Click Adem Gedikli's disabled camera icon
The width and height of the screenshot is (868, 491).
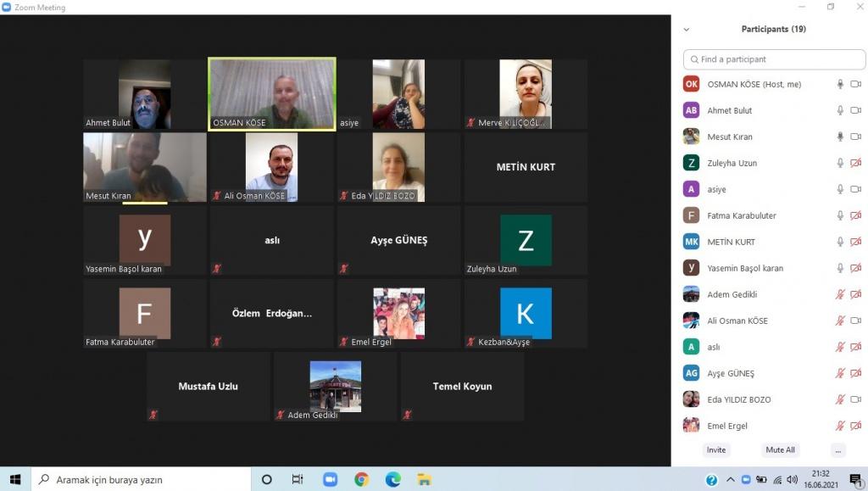(856, 294)
